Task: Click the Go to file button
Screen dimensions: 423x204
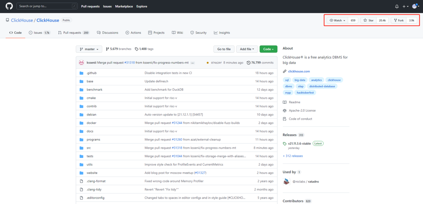Action: 224,49
